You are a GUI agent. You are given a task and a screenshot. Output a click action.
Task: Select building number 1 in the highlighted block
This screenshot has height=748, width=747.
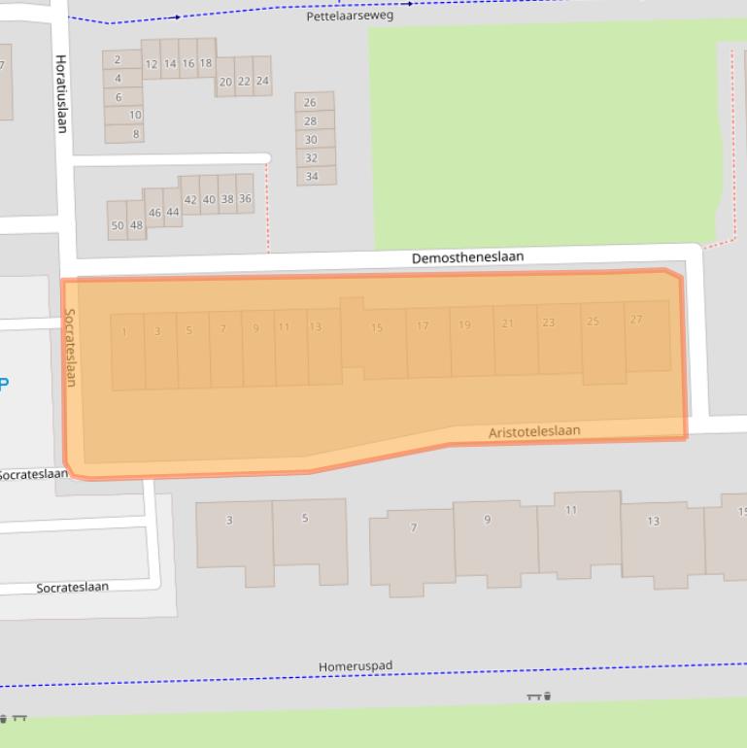pyautogui.click(x=127, y=351)
